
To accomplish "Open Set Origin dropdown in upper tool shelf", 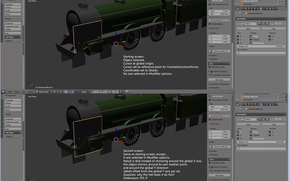I will pyautogui.click(x=13, y=37).
